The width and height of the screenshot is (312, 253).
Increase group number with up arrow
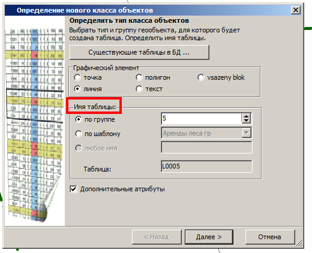(x=246, y=116)
